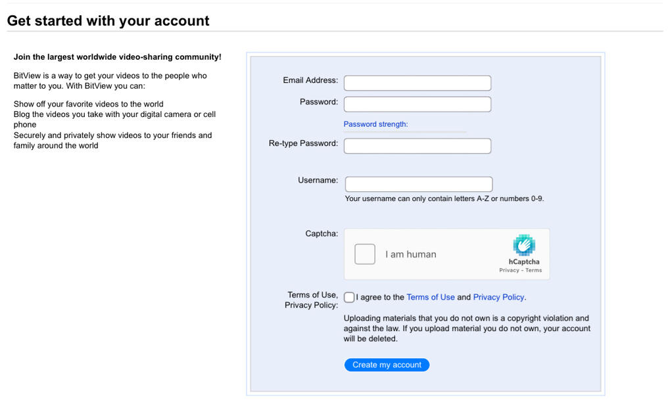Select the Re-type Password input field
This screenshot has height=406, width=670.
pyautogui.click(x=417, y=146)
